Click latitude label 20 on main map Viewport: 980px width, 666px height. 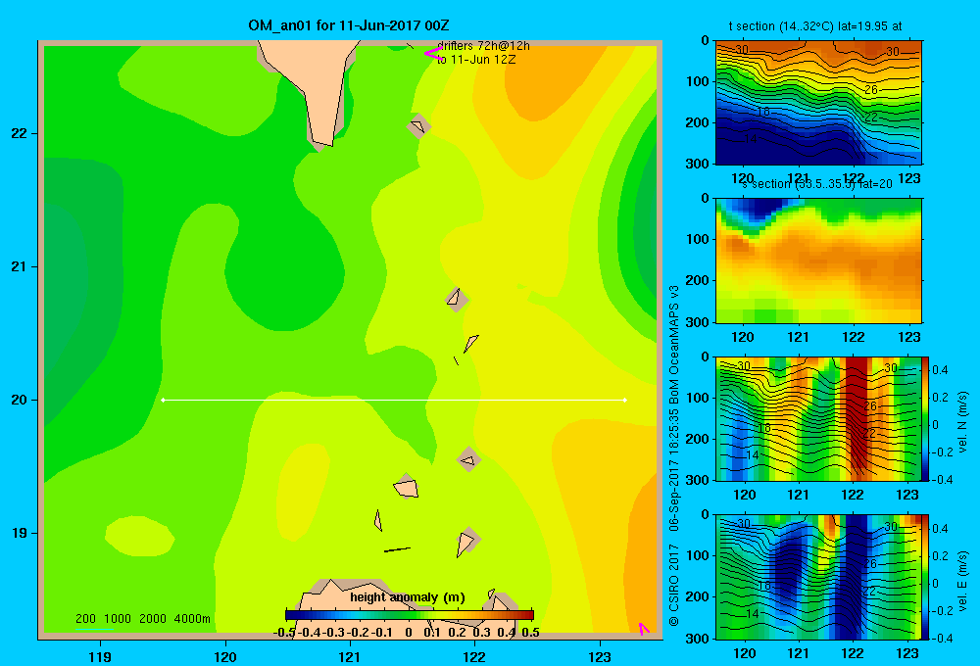[x=19, y=400]
